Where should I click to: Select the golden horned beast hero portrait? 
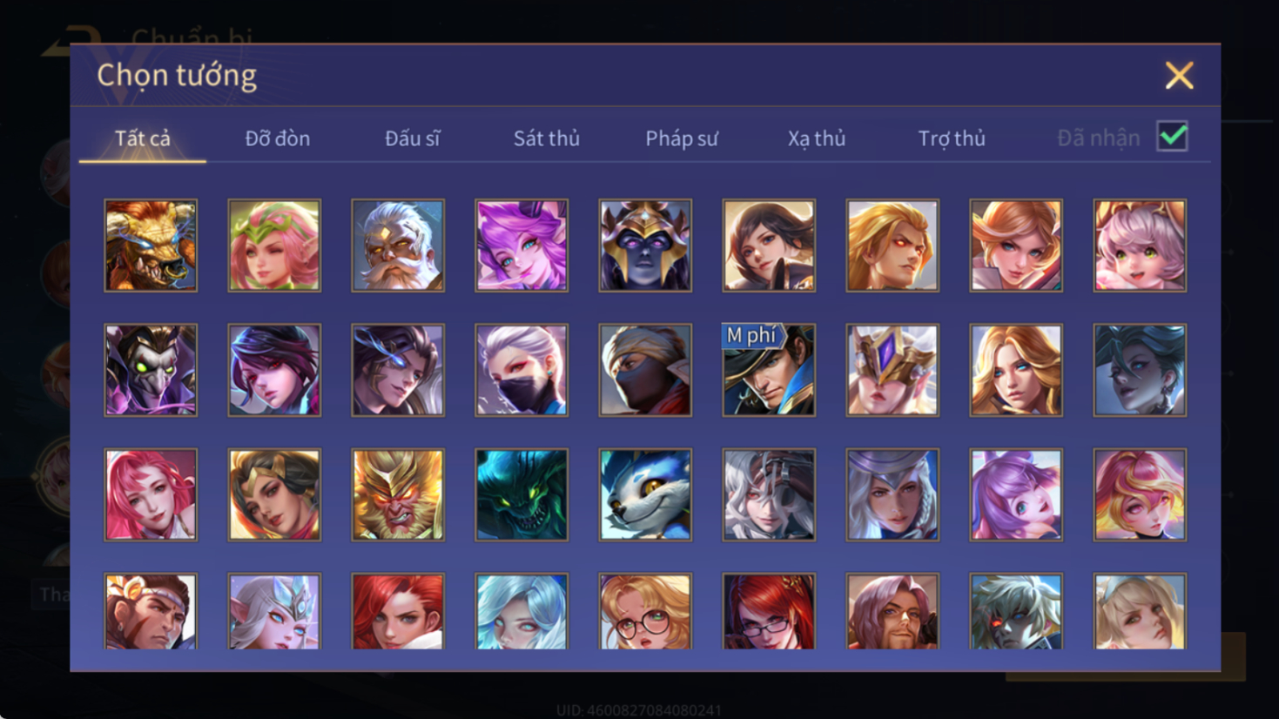151,245
